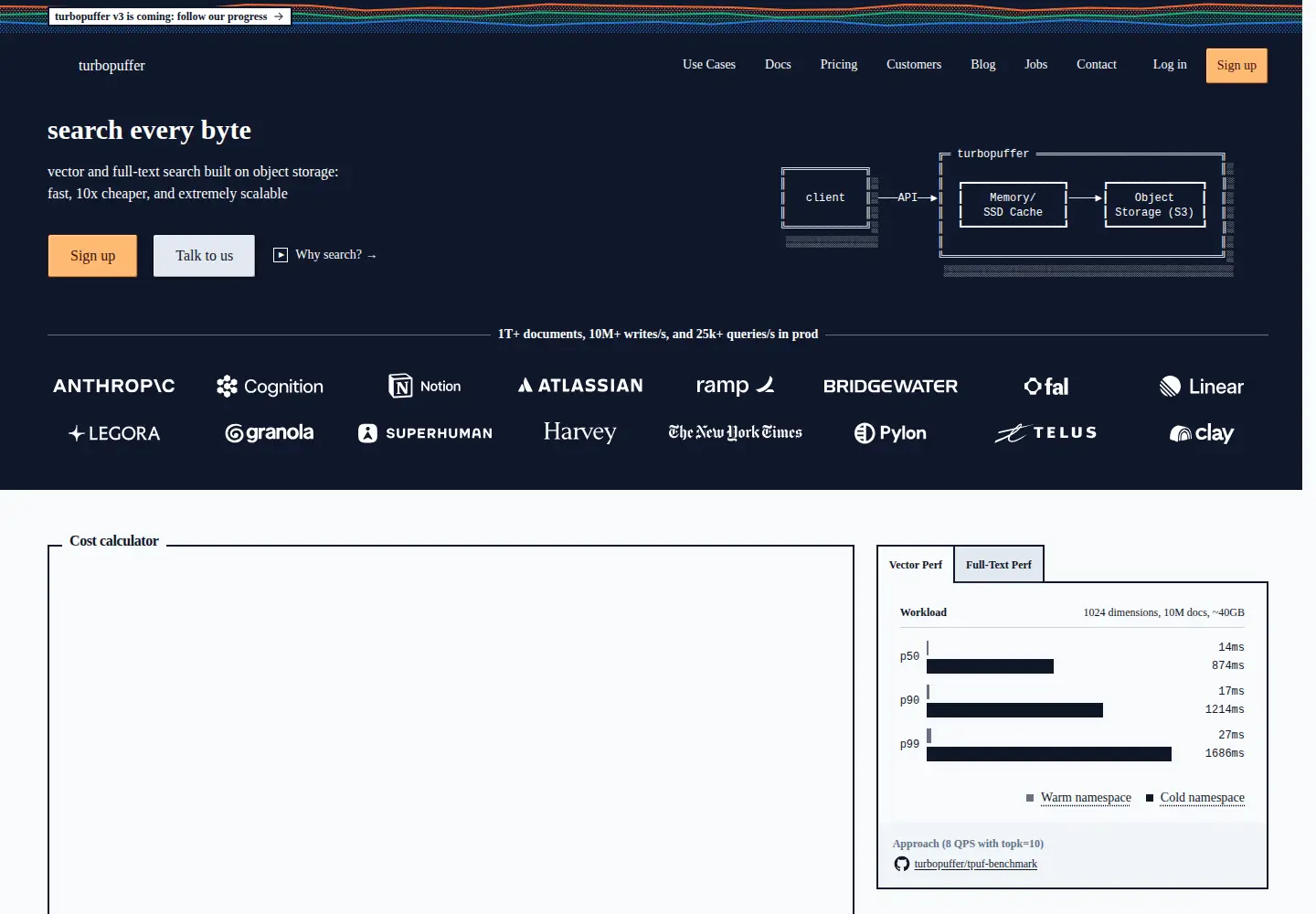Image resolution: width=1316 pixels, height=914 pixels.
Task: Switch to the Vector Perf tab
Action: click(x=916, y=565)
